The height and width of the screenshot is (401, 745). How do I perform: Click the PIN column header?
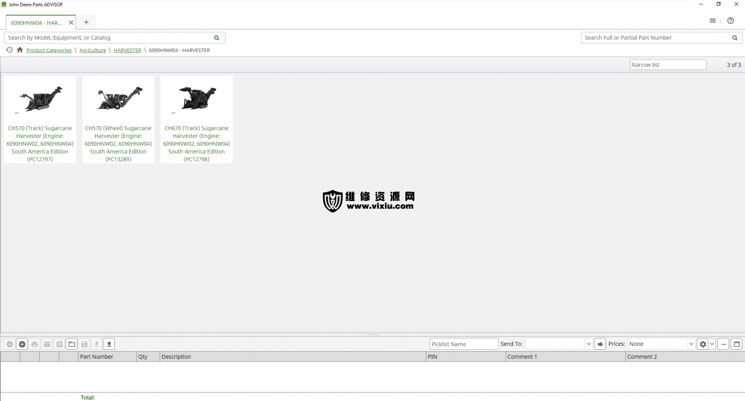point(465,357)
